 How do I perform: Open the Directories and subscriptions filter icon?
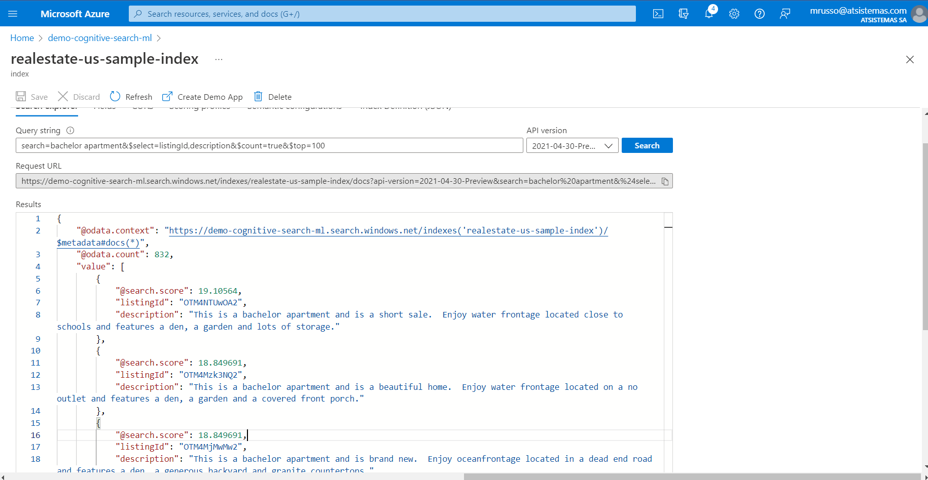click(x=684, y=14)
